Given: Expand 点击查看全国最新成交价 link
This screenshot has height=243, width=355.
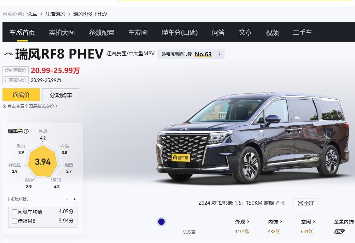Looking at the screenshot, I should coord(30,106).
